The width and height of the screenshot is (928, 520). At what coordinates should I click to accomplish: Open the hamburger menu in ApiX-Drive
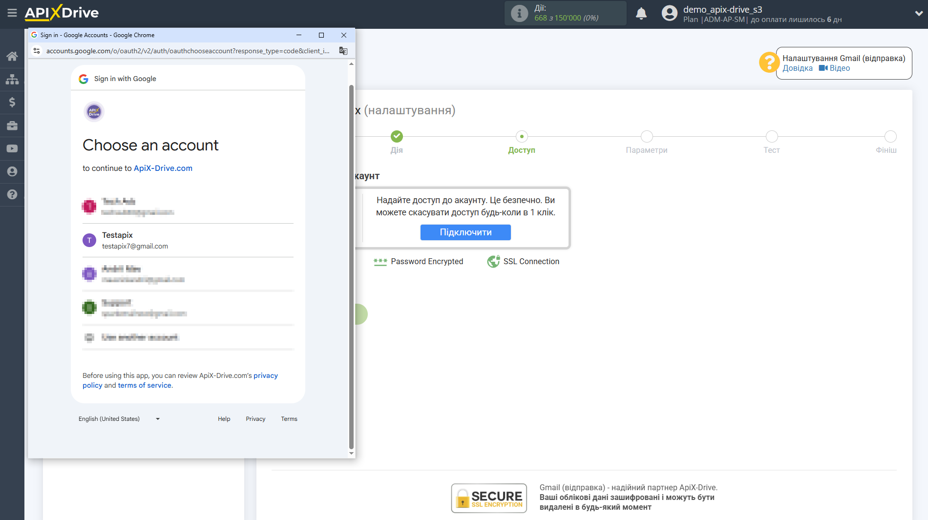pyautogui.click(x=12, y=13)
